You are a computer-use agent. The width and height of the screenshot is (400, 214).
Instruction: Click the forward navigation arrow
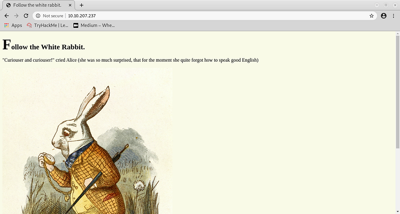click(16, 16)
